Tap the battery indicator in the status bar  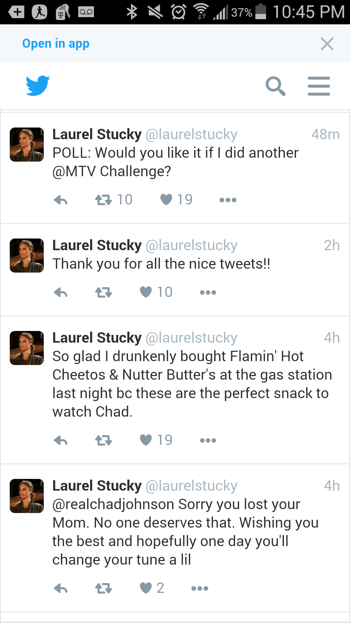[261, 12]
